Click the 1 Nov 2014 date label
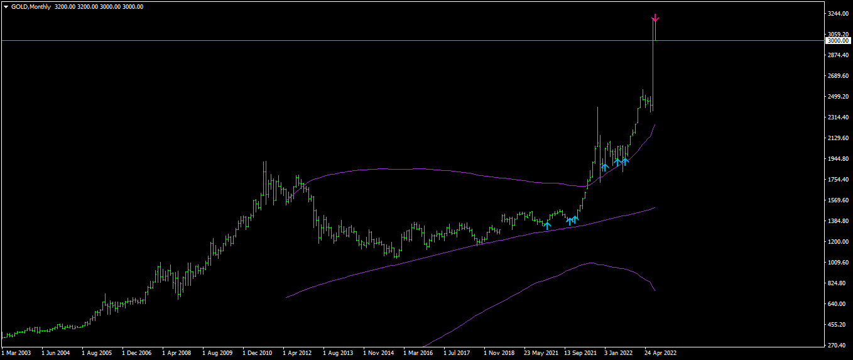This screenshot has height=360, width=853. click(x=379, y=353)
